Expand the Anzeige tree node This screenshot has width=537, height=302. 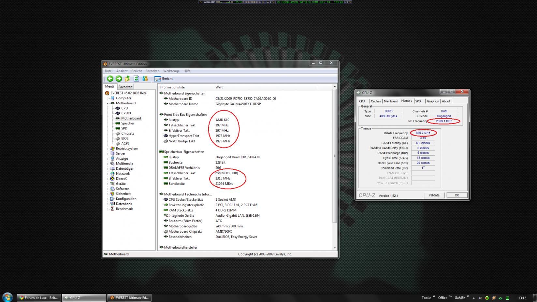[x=108, y=159]
